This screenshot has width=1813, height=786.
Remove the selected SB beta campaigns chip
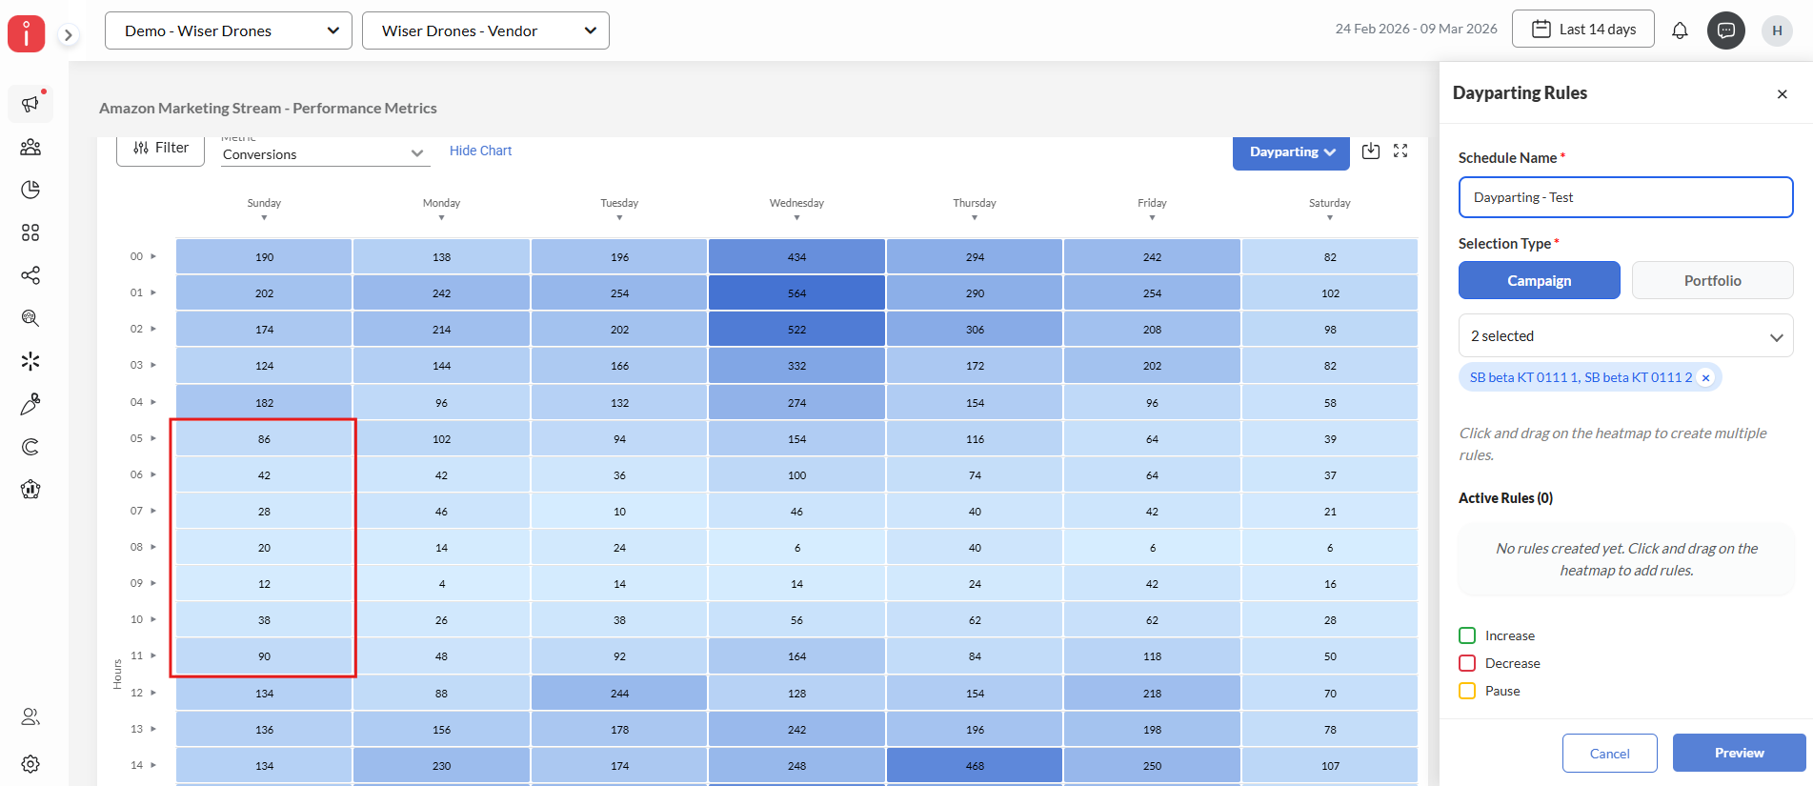pyautogui.click(x=1705, y=378)
